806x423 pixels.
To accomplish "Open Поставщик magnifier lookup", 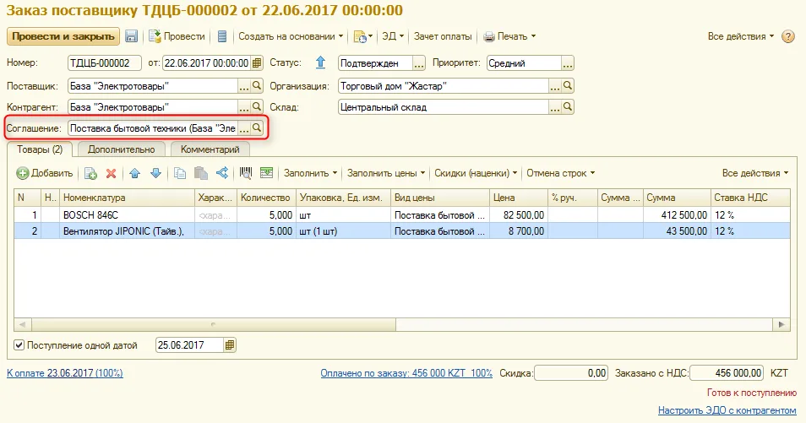I will click(257, 86).
